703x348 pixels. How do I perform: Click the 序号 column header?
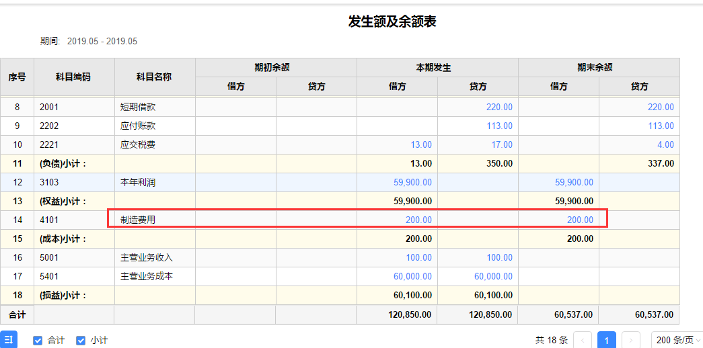click(x=17, y=77)
